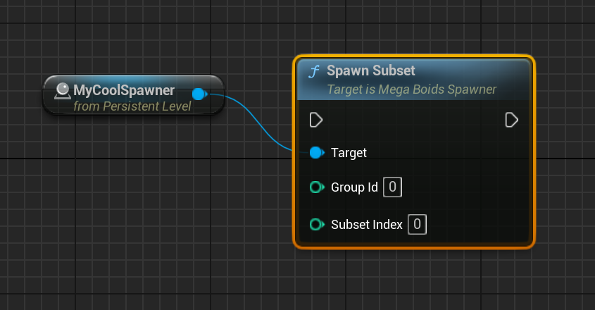
Task: Click the Target pin label
Action: coord(349,153)
